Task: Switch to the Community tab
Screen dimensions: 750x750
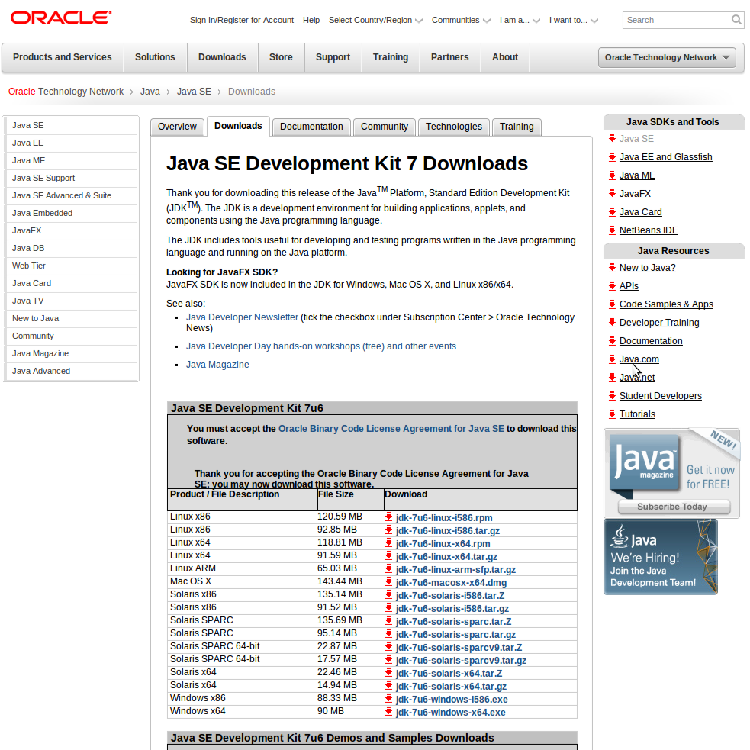Action: [385, 127]
